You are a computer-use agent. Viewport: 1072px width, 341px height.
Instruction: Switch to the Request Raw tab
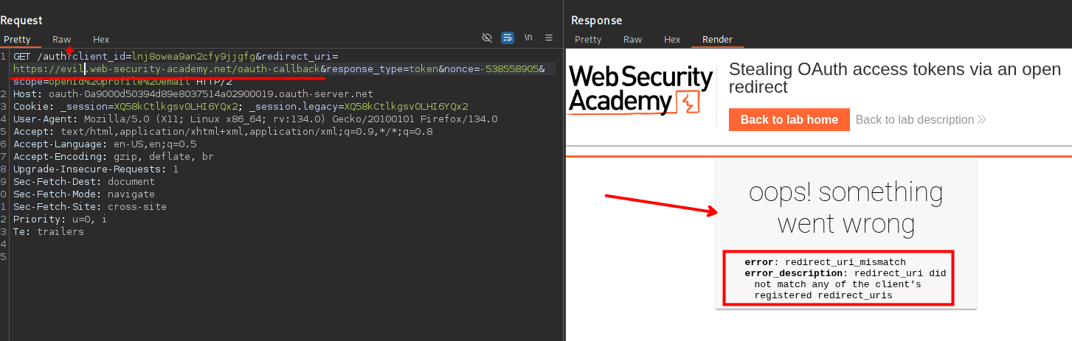coord(62,40)
